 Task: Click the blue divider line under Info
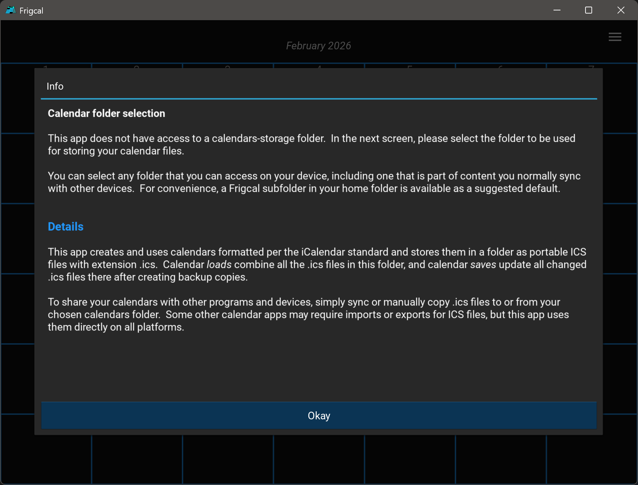(318, 99)
